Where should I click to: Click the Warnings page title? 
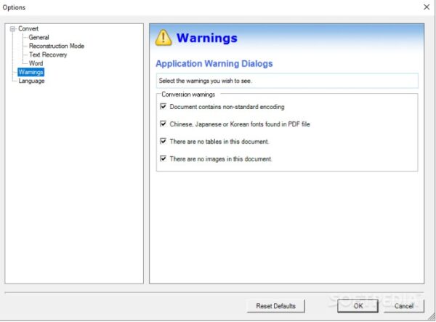click(x=207, y=38)
